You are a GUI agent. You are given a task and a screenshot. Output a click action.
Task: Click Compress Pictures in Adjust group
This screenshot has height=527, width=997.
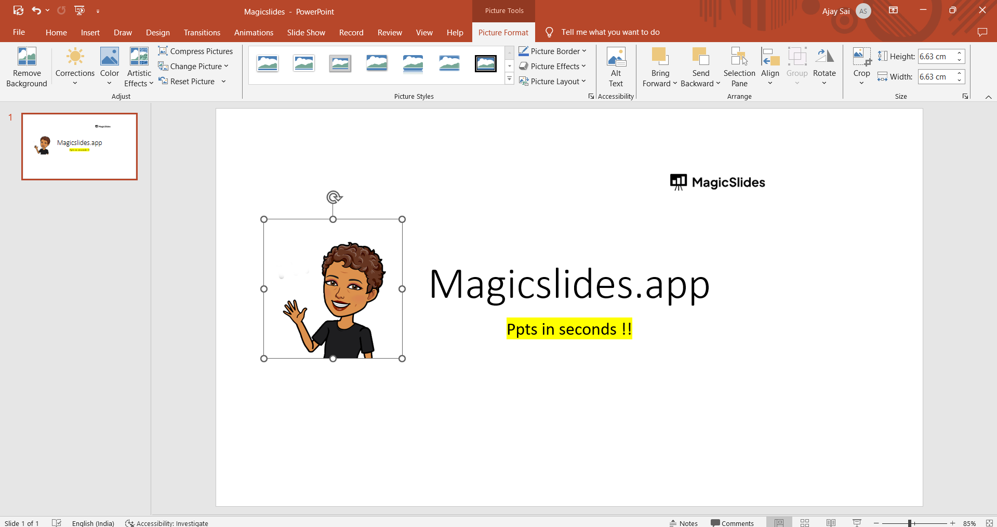(196, 51)
